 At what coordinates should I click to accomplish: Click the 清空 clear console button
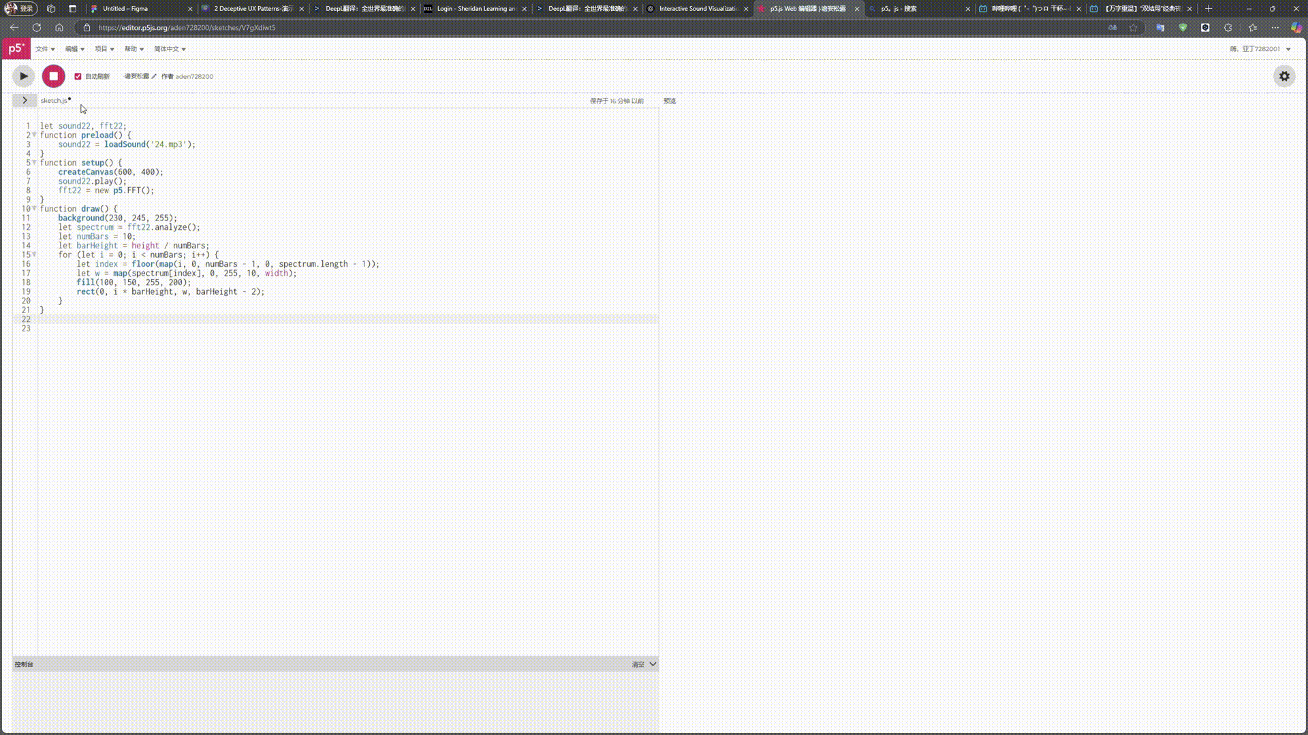pyautogui.click(x=638, y=664)
